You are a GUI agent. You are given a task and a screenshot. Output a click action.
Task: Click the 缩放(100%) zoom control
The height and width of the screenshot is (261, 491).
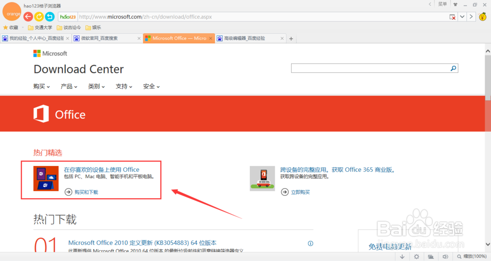click(471, 257)
